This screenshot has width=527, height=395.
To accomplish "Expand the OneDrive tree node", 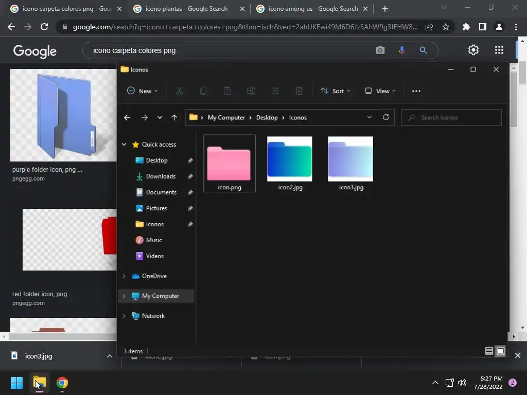I will (124, 276).
